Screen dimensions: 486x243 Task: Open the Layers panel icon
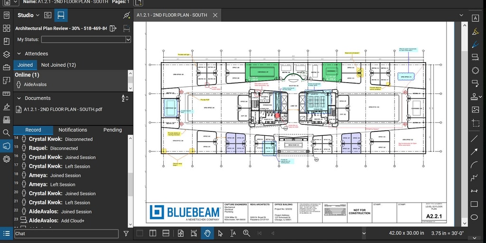7,54
